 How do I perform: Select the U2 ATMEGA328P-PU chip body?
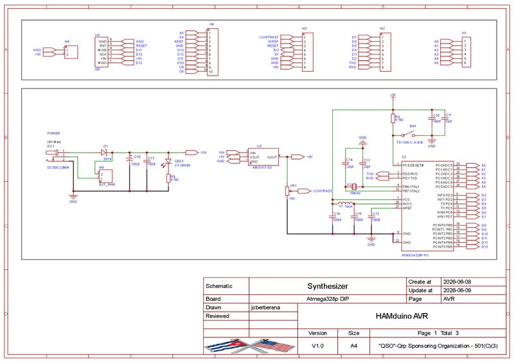(x=427, y=206)
